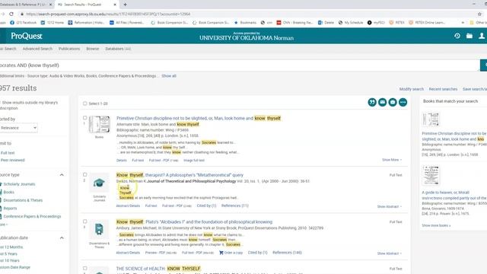Click Show all additional limits
The height and width of the screenshot is (274, 487).
click(169, 76)
